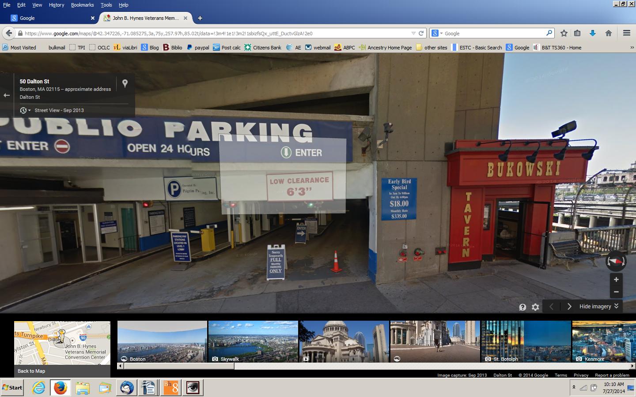Show more bookmarks with the chevron
This screenshot has height=397, width=636.
[x=632, y=47]
